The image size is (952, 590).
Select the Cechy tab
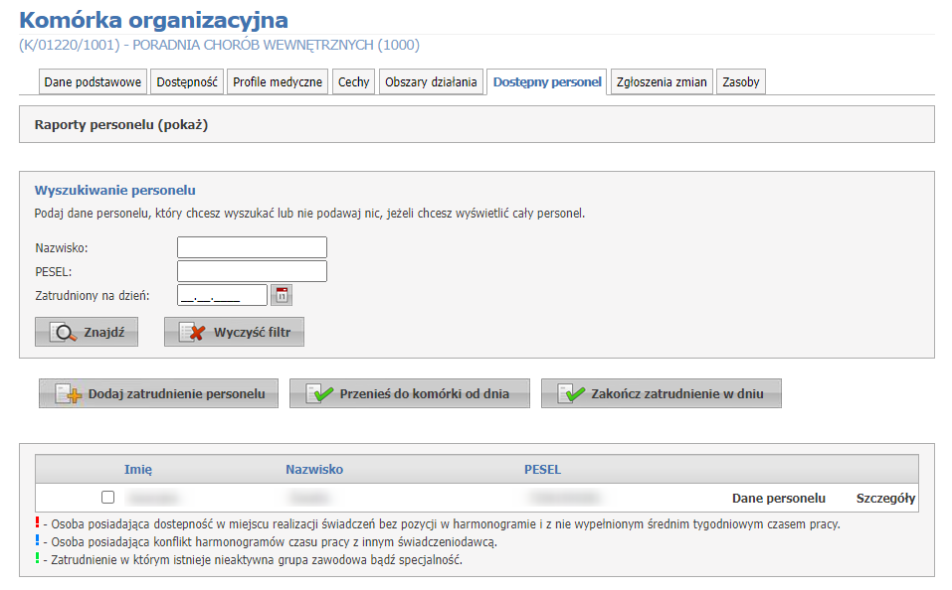(353, 82)
